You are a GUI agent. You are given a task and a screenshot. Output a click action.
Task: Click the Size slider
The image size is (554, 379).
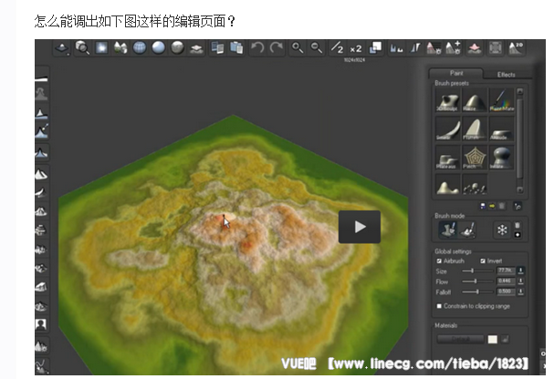coord(477,271)
